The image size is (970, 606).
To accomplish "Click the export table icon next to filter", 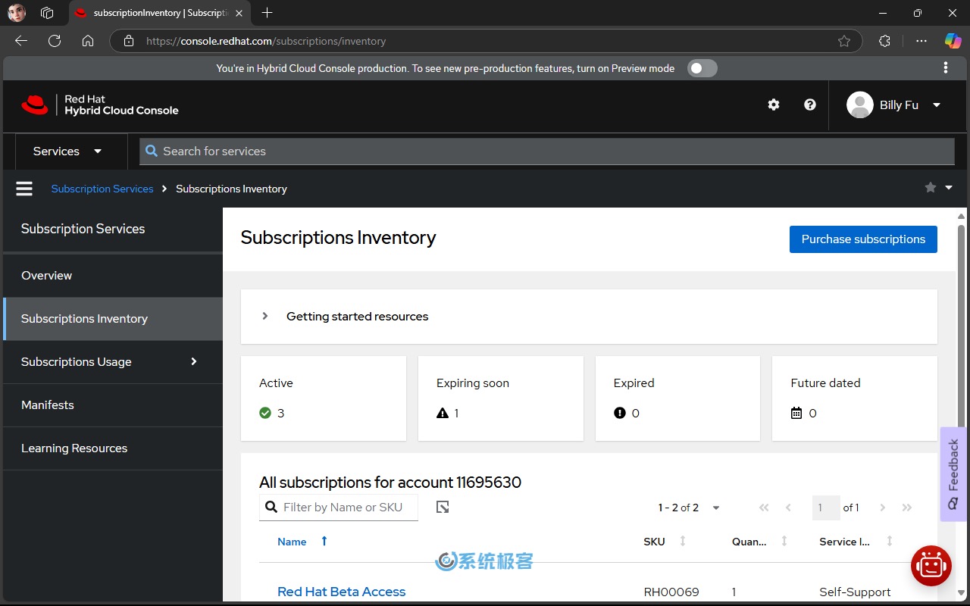I will [x=443, y=508].
